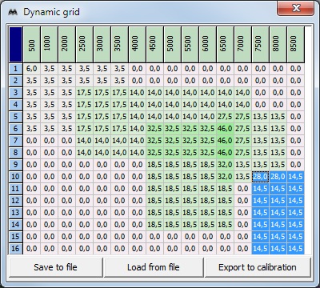This screenshot has width=320, height=288.
Task: Click 18,5 in row 14 under 6500
Action: (x=226, y=225)
